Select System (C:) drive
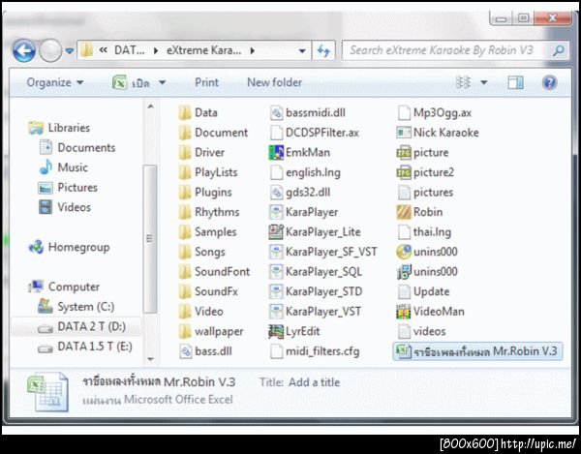Screen dimensions: 581x454 (76, 307)
